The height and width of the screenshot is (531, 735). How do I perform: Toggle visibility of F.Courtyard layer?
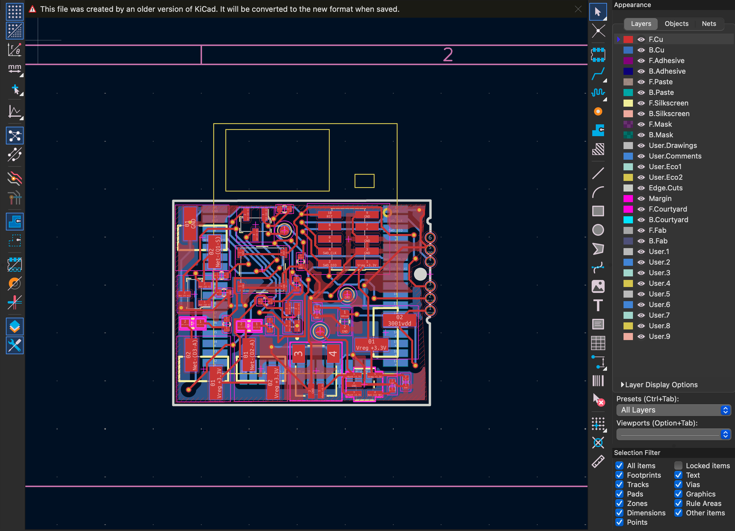(x=641, y=209)
